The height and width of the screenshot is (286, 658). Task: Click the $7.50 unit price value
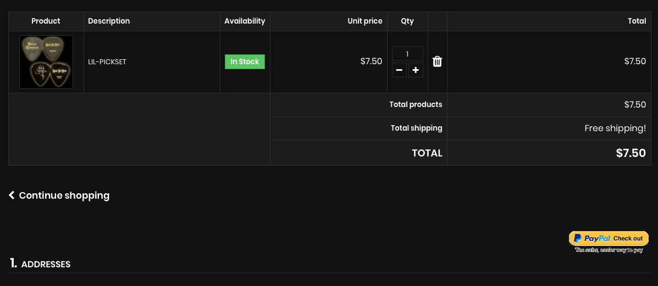coord(371,61)
